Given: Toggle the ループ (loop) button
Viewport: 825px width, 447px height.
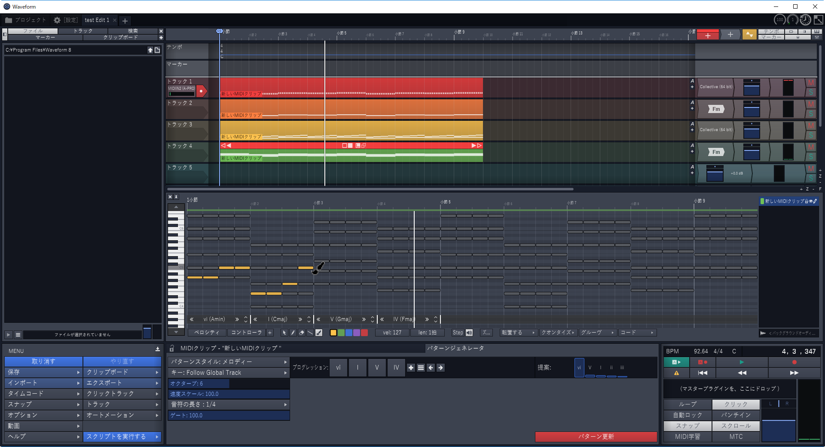Looking at the screenshot, I should (x=687, y=404).
